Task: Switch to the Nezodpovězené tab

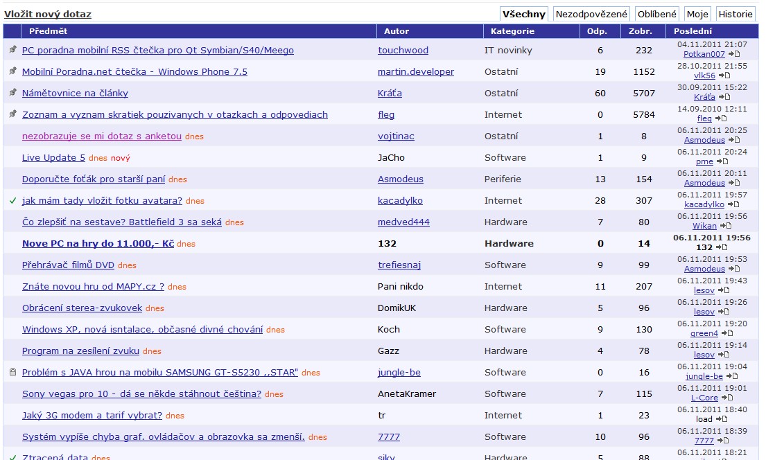Action: 591,14
